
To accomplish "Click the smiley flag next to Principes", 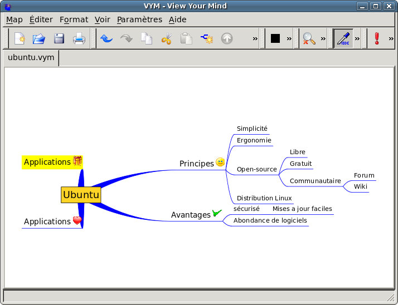I will (x=220, y=162).
